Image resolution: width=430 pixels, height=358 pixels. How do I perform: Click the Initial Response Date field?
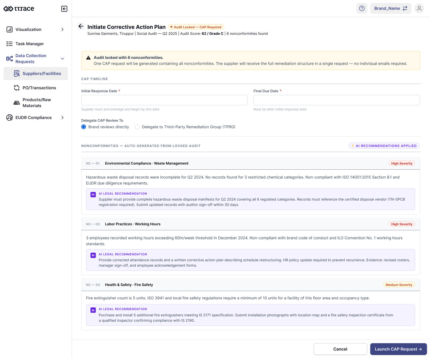pyautogui.click(x=164, y=100)
